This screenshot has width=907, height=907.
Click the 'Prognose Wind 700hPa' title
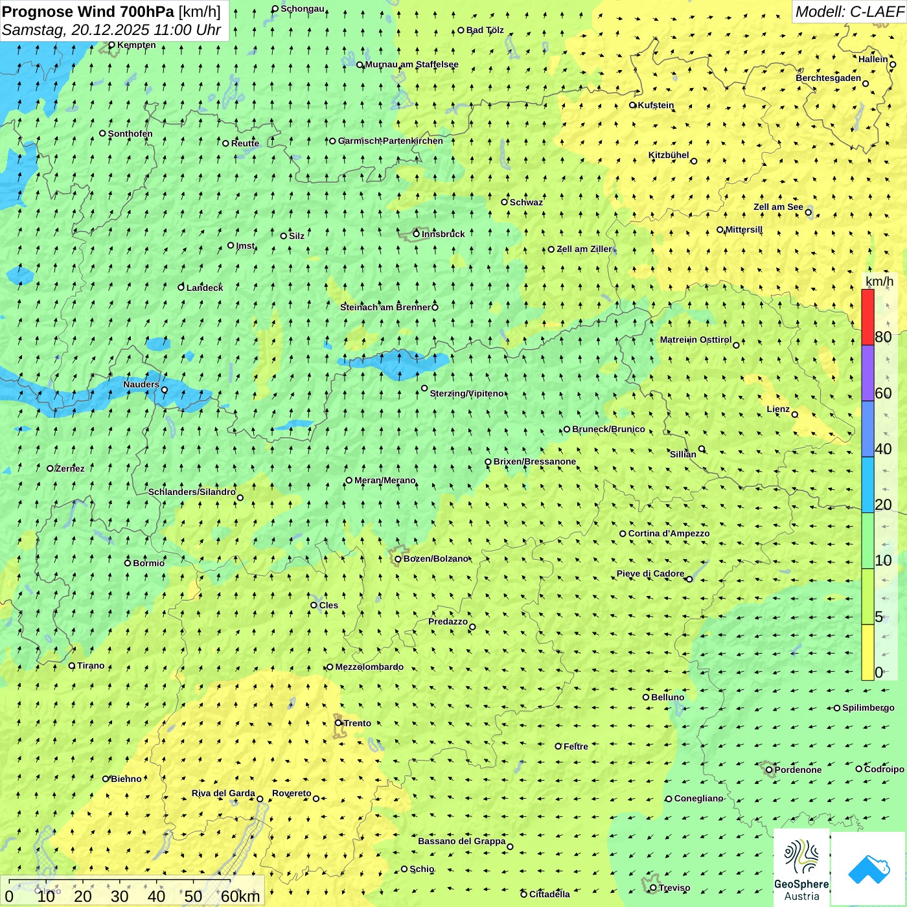click(x=88, y=12)
